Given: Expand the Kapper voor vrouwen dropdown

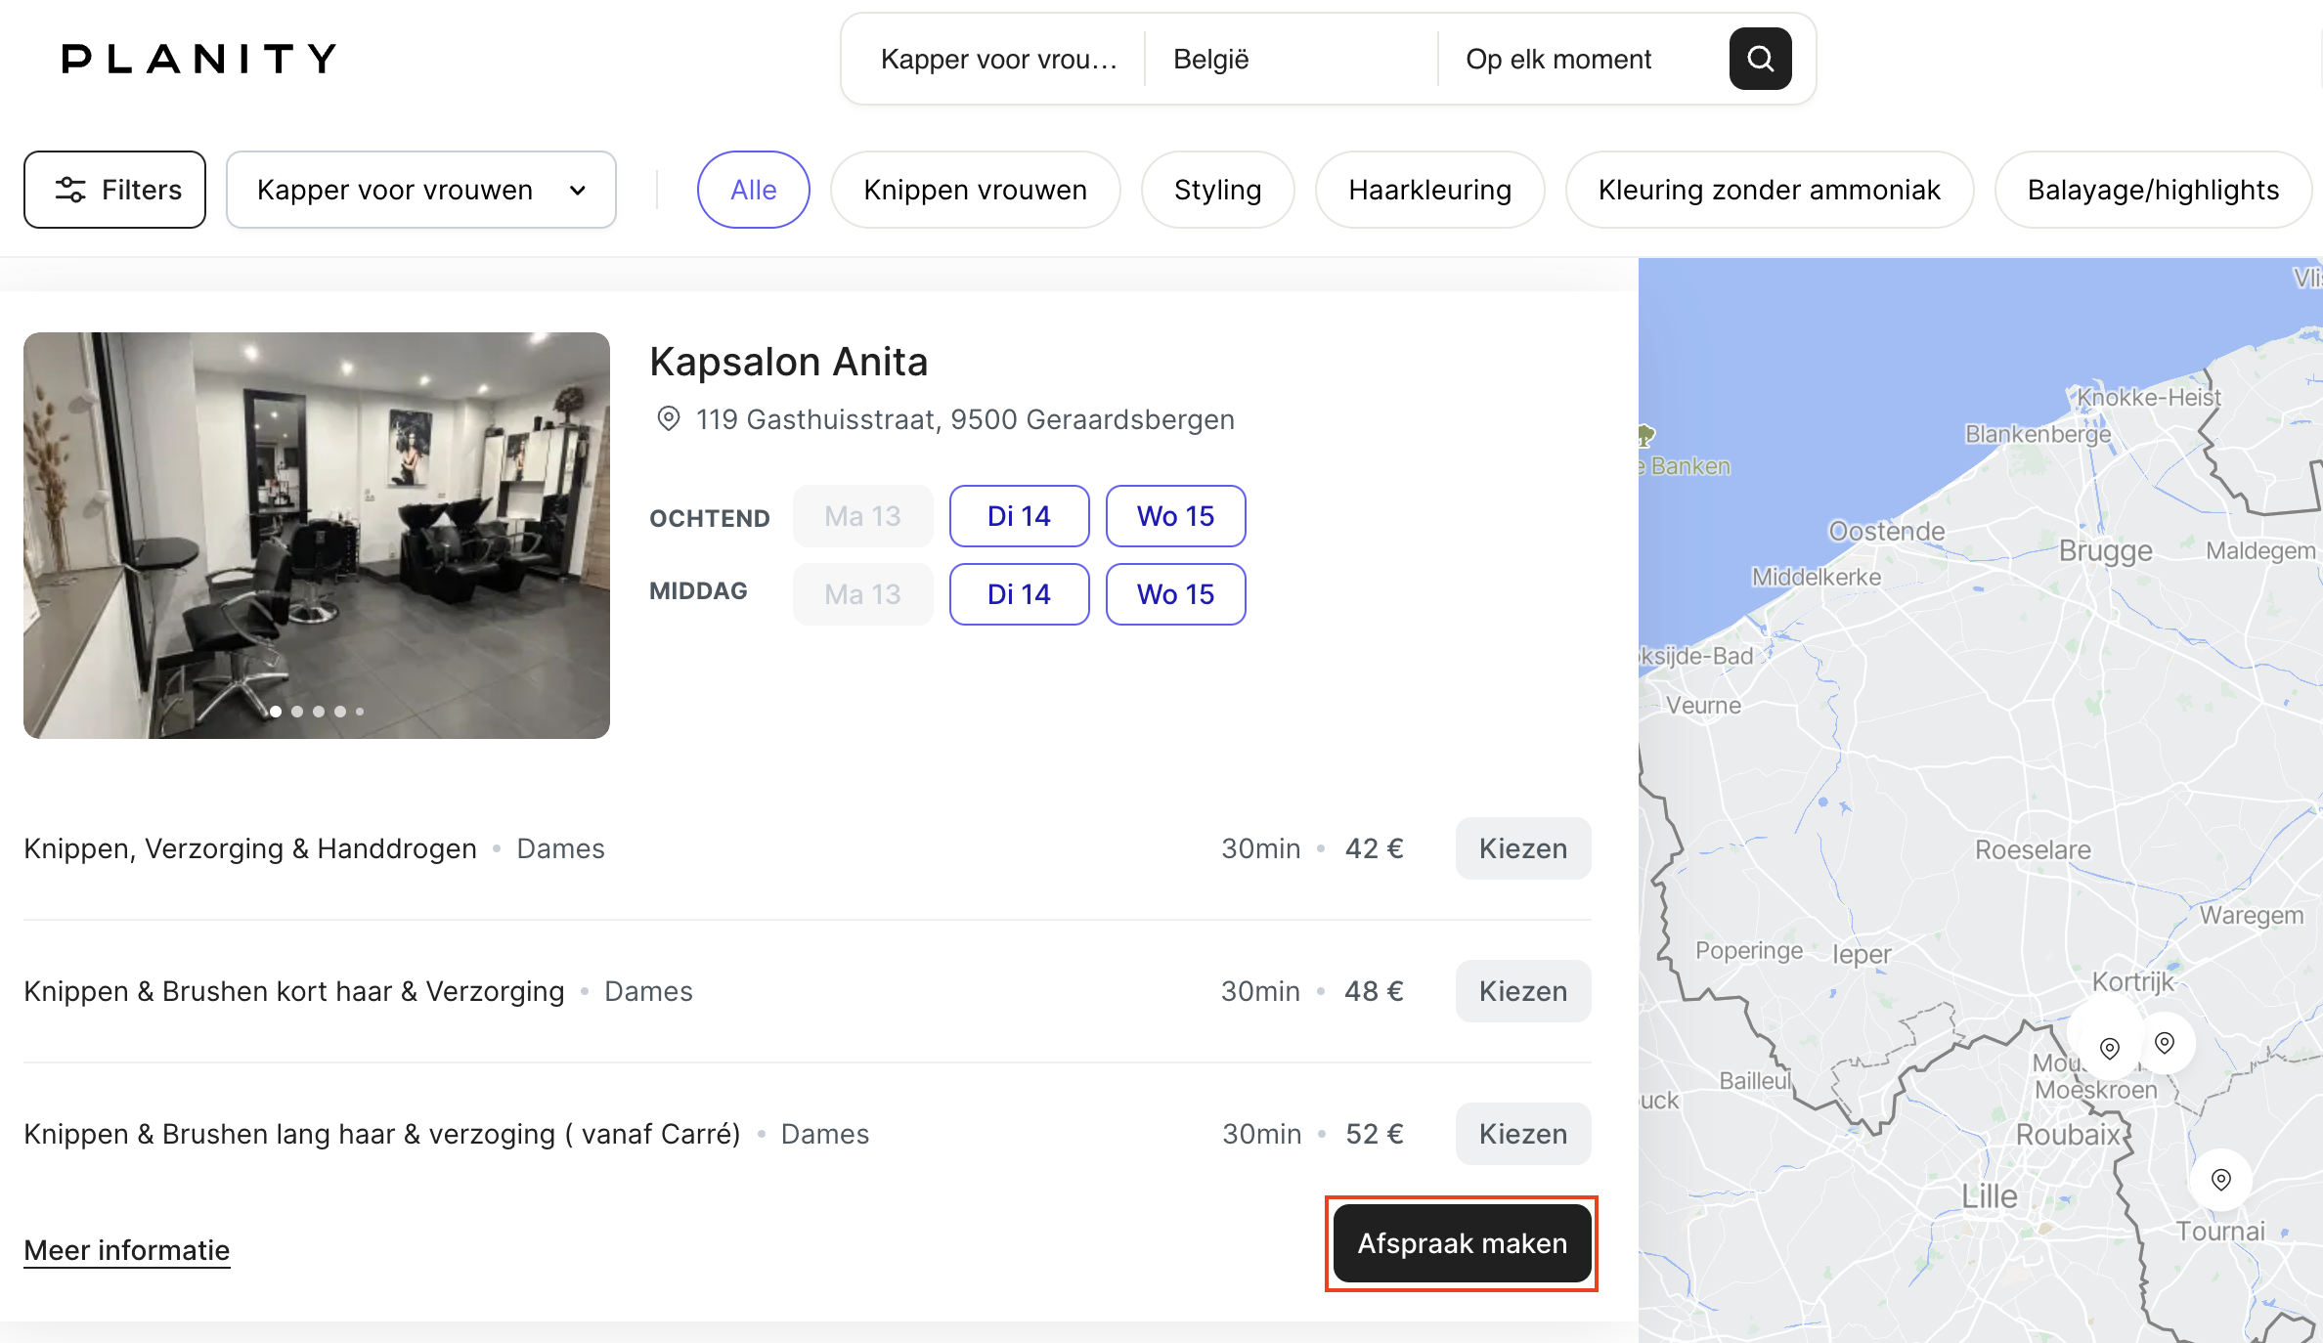Looking at the screenshot, I should click(421, 190).
